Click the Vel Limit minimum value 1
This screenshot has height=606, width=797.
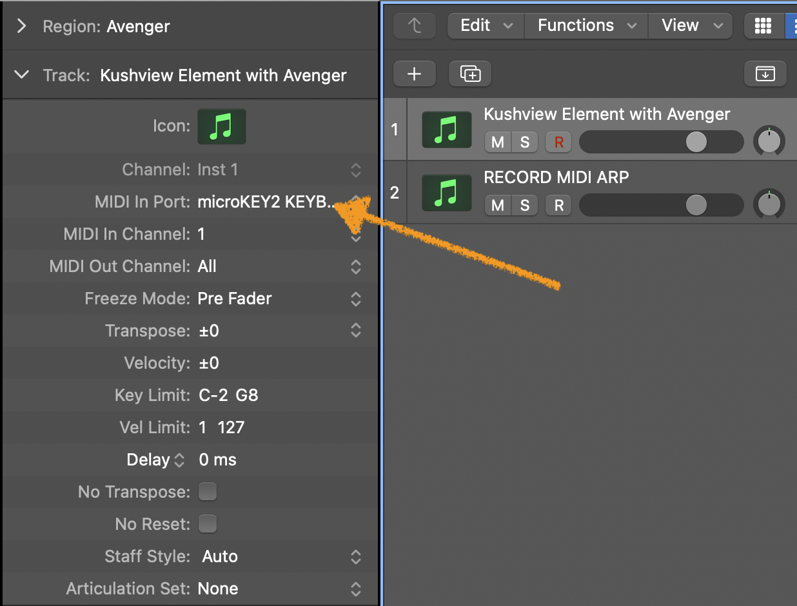[x=202, y=427]
